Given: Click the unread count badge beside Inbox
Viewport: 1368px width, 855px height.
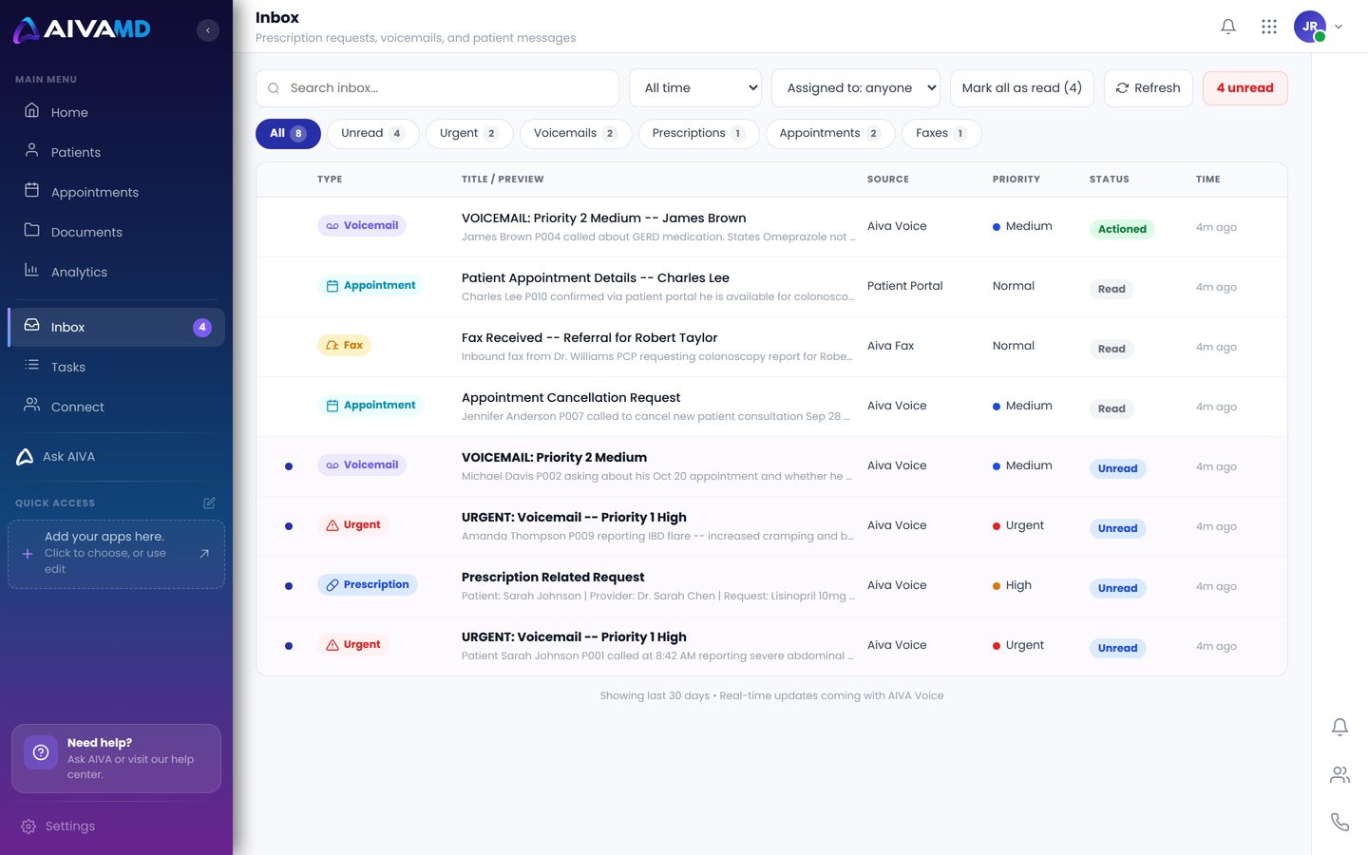Looking at the screenshot, I should (202, 327).
